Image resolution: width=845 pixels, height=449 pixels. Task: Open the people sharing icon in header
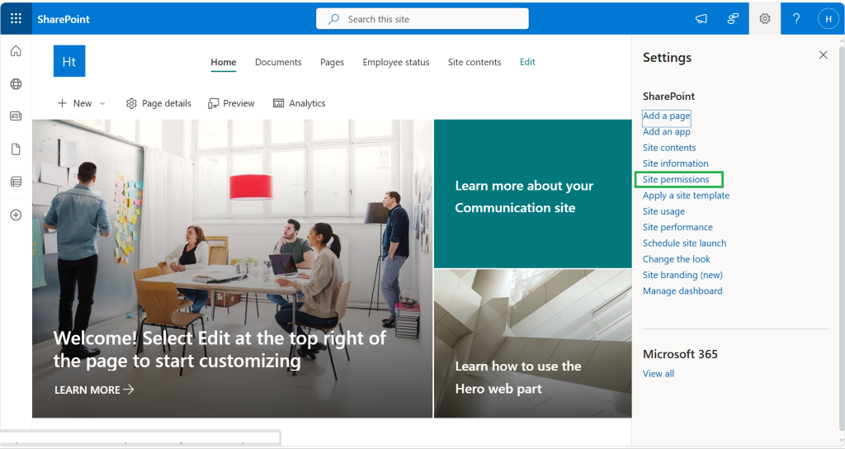pyautogui.click(x=733, y=19)
